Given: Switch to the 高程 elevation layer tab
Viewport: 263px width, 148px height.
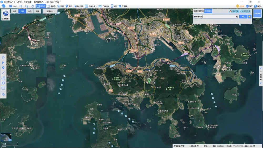Looking at the screenshot, I should click(x=37, y=11).
